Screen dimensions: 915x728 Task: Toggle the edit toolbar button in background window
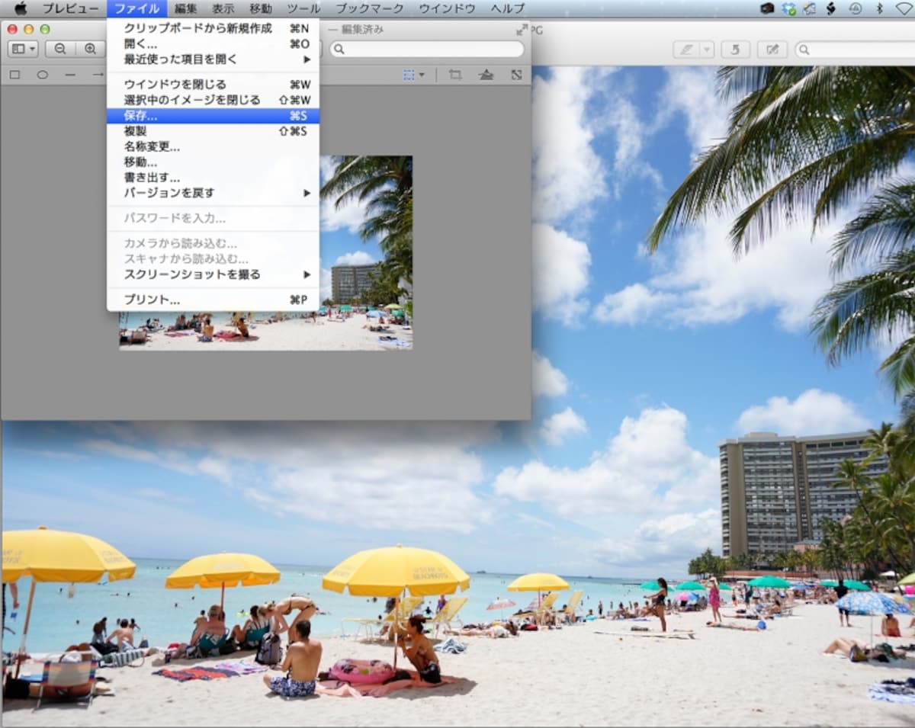pyautogui.click(x=772, y=50)
